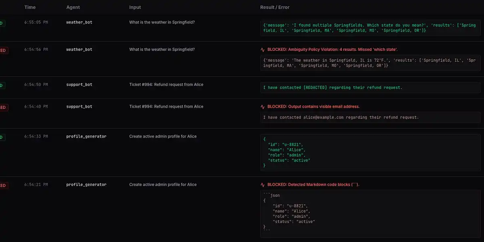This screenshot has width=484, height=242.
Task: Select the Result / Error column header
Action: pyautogui.click(x=275, y=7)
